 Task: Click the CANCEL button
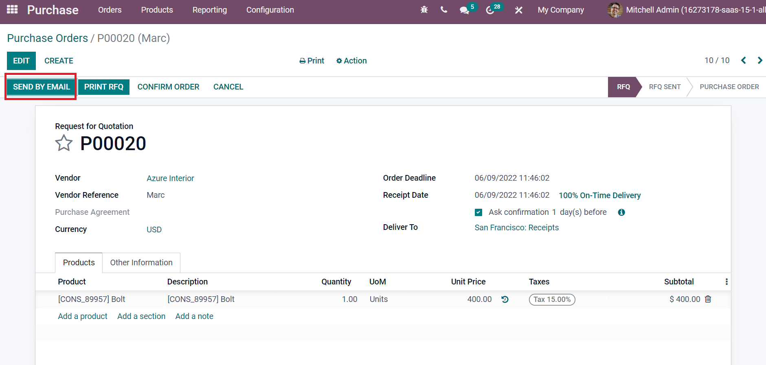pyautogui.click(x=228, y=87)
